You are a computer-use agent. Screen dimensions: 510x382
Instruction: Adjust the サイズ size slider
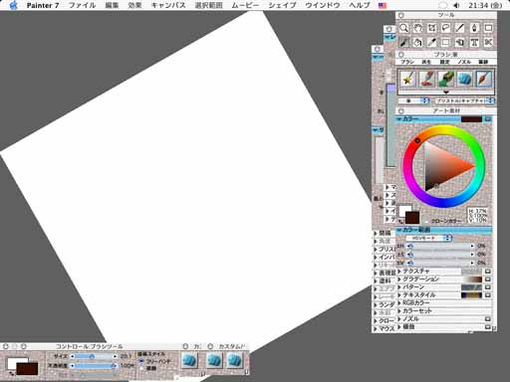[94, 356]
